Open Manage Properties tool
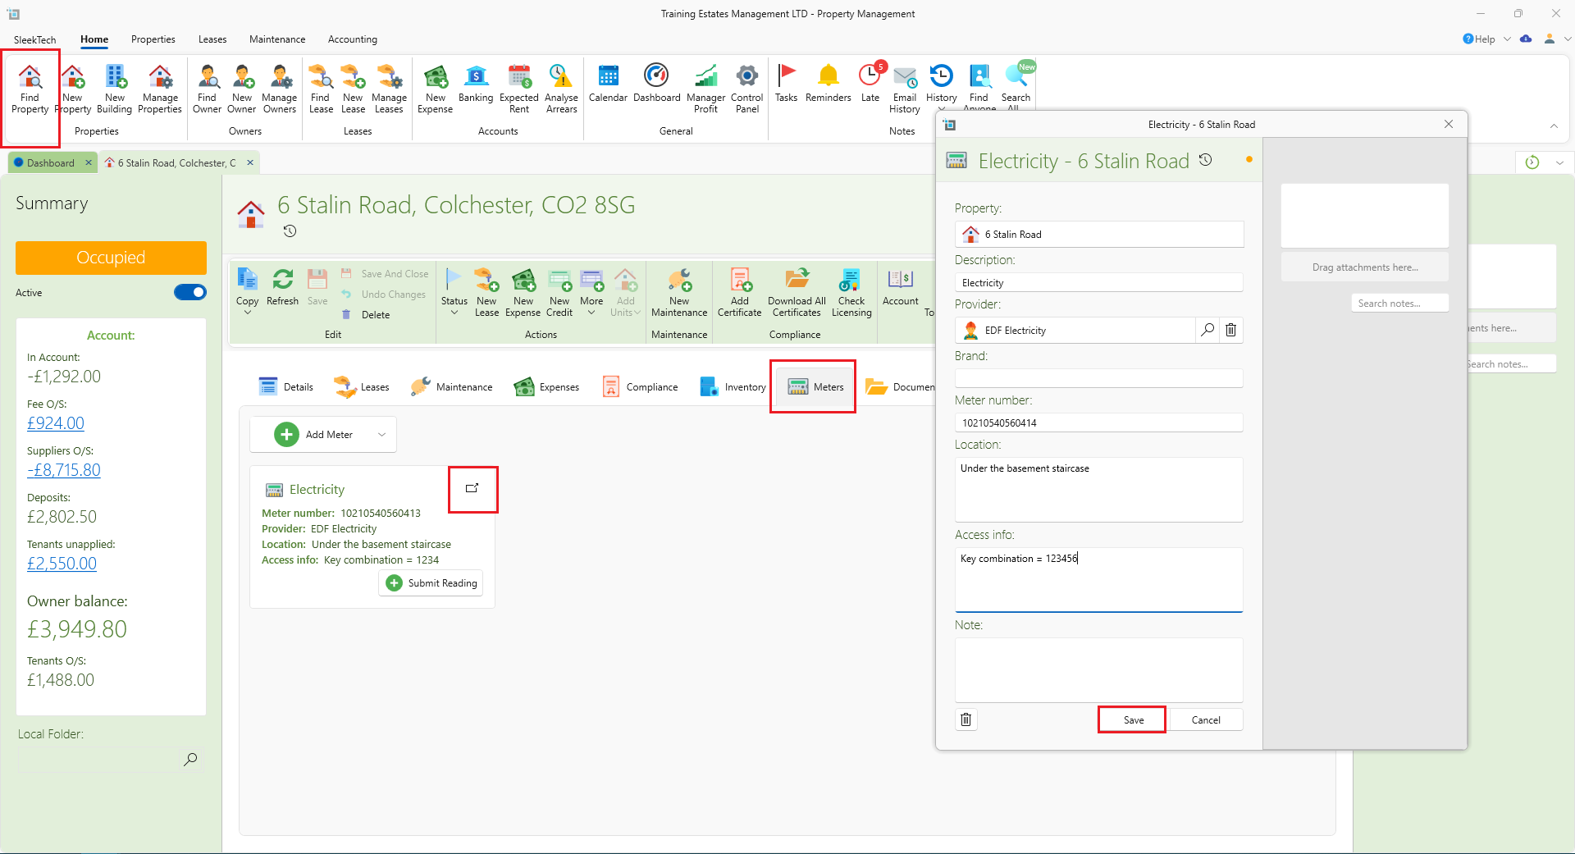Image resolution: width=1575 pixels, height=854 pixels. [x=160, y=89]
